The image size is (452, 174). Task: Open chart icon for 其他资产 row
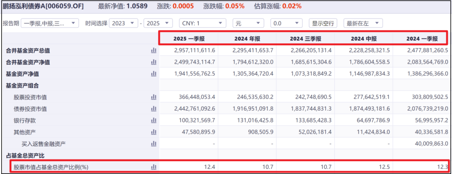[154, 132]
